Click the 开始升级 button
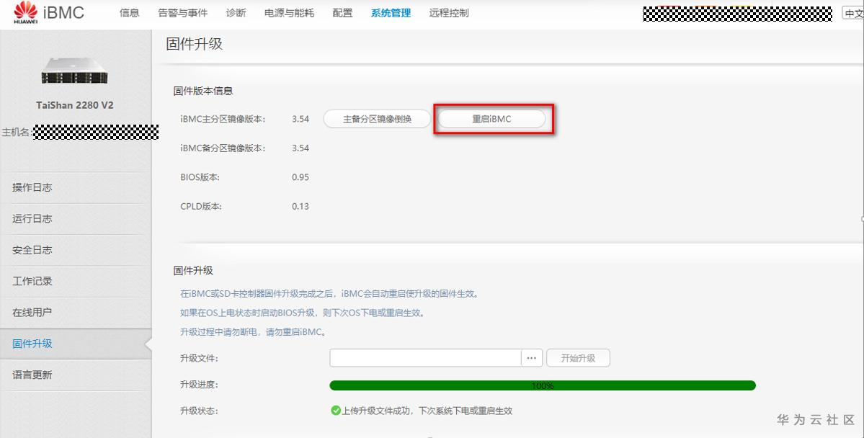The image size is (864, 438). point(578,358)
